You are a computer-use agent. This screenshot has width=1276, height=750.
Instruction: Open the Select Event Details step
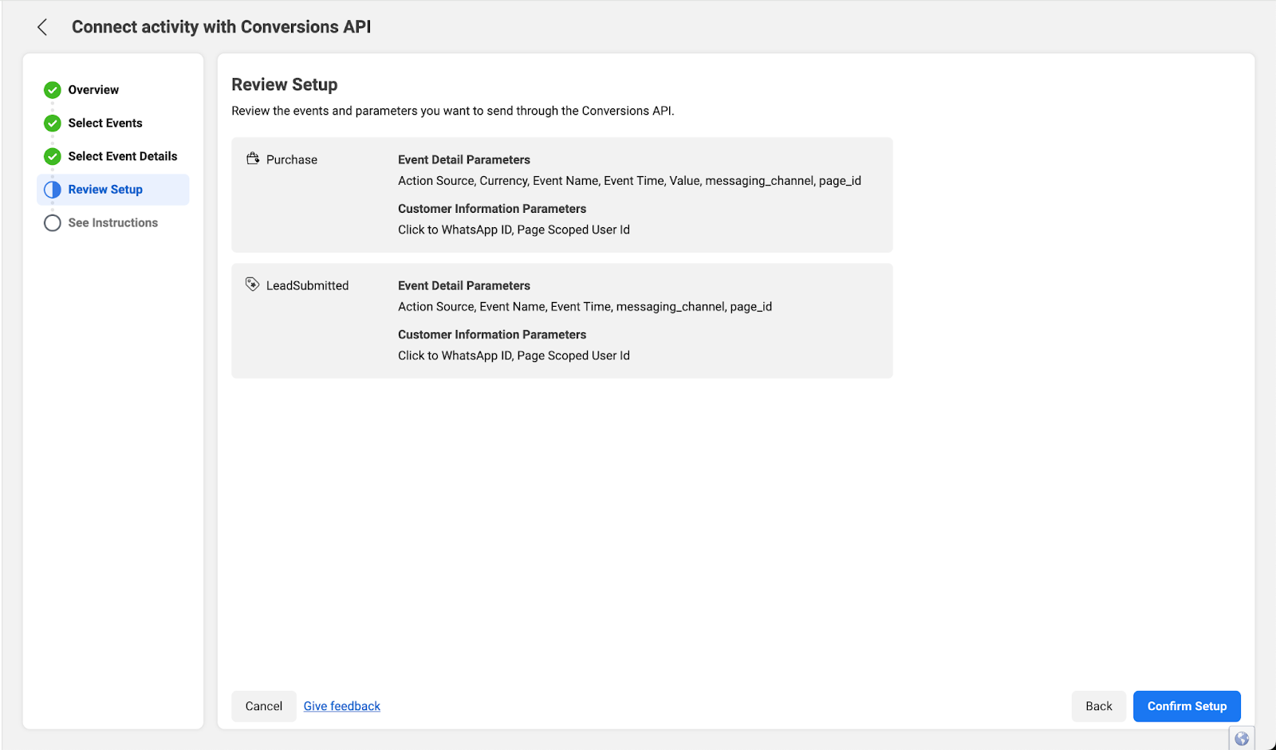[123, 156]
